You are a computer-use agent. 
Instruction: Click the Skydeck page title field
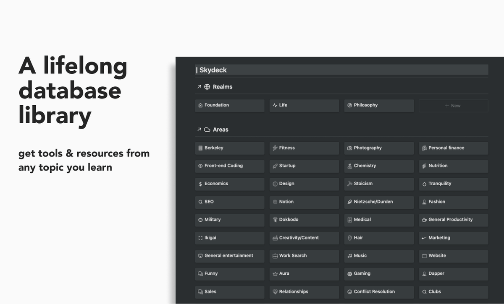342,70
